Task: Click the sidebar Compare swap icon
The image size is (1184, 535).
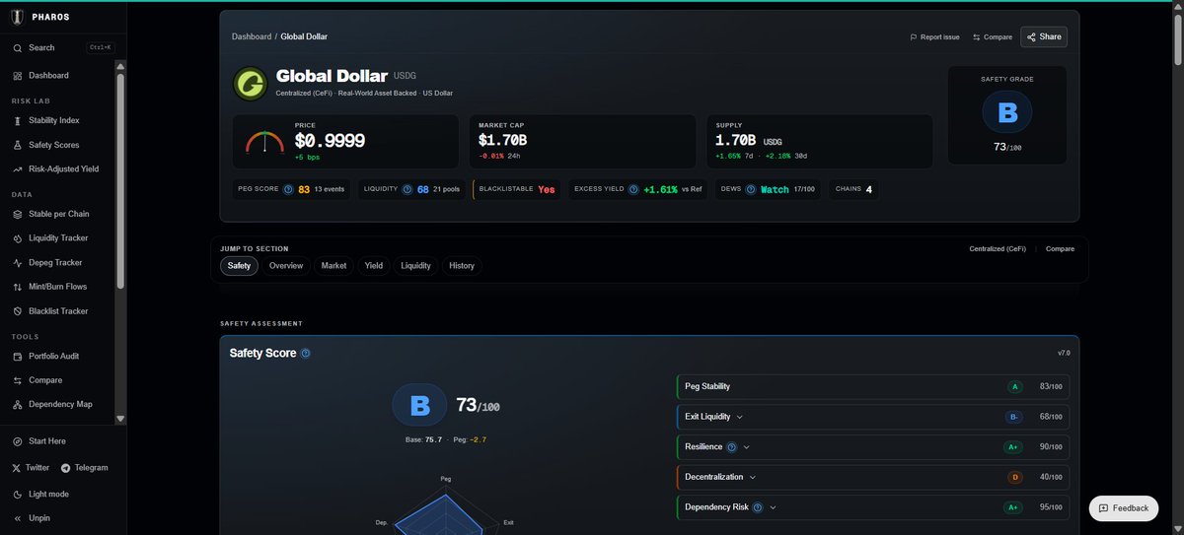Action: click(x=18, y=380)
